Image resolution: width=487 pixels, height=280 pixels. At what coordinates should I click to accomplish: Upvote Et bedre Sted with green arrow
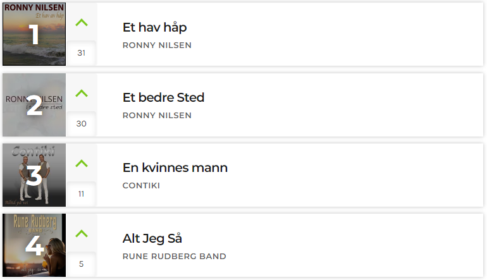tap(82, 93)
